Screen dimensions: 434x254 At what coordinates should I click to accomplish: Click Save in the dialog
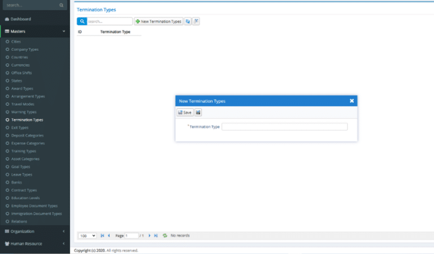click(185, 112)
